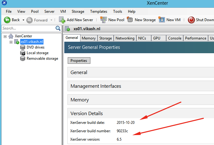
Task: Click in the Search input field
Action: click(x=27, y=28)
